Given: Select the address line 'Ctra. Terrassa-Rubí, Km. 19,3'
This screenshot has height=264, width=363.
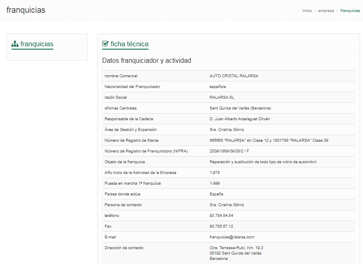Looking at the screenshot, I should pos(236,248).
